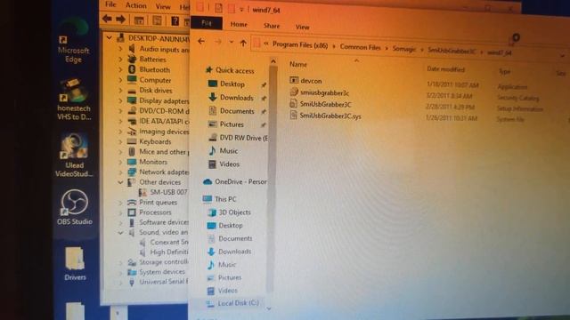Open Music under Quick access
Image resolution: width=570 pixels, height=320 pixels.
[223, 151]
